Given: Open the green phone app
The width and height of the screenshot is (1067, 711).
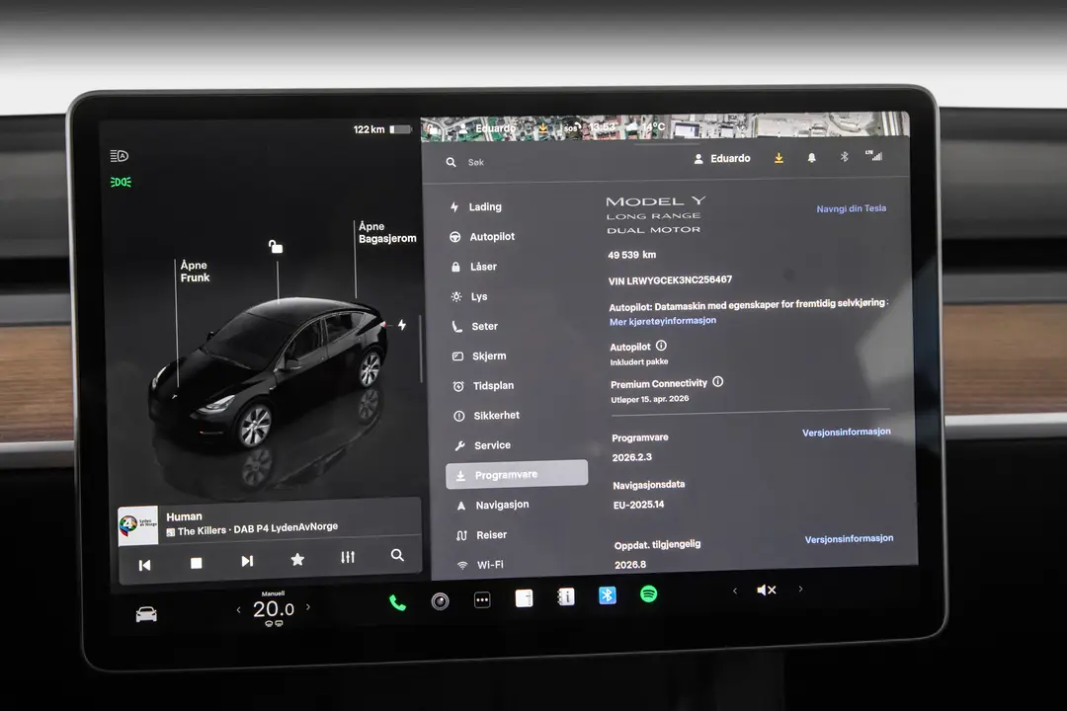Looking at the screenshot, I should 397,602.
